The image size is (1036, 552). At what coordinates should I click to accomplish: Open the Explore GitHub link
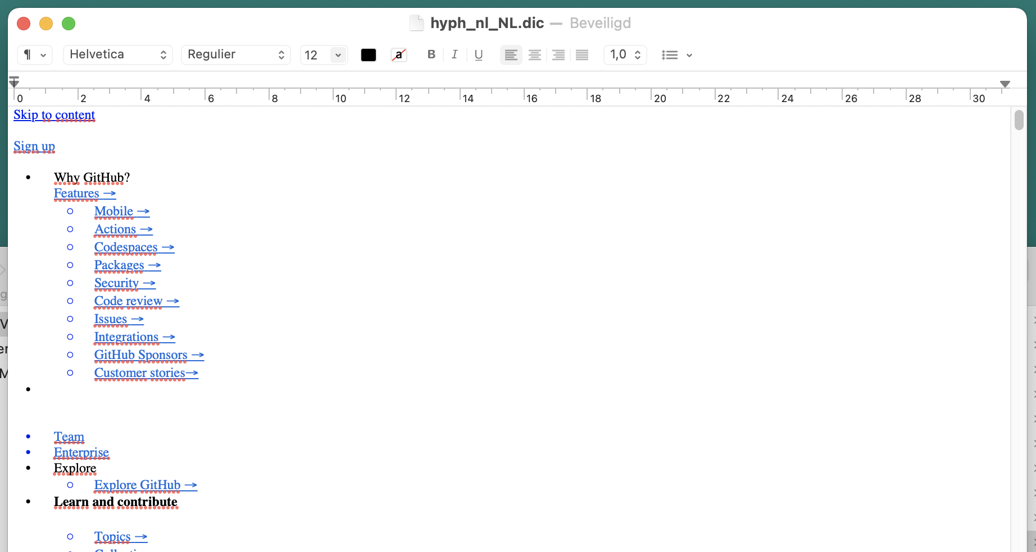coord(146,485)
